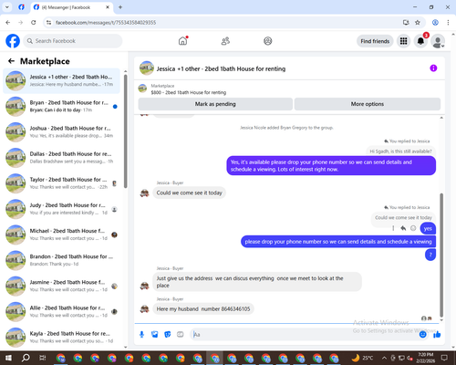
Task: Open the taskbar clock showing 7:20 PM
Action: [x=425, y=358]
